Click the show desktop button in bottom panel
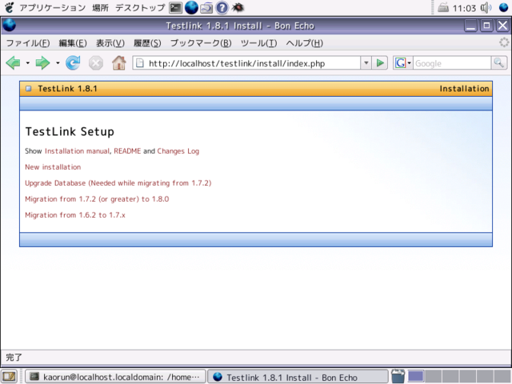Viewport: 512px width, 384px height. click(10, 377)
